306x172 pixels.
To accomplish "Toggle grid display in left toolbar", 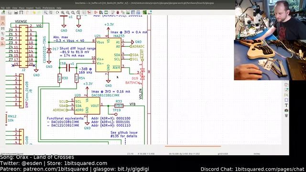I will point(3,18).
